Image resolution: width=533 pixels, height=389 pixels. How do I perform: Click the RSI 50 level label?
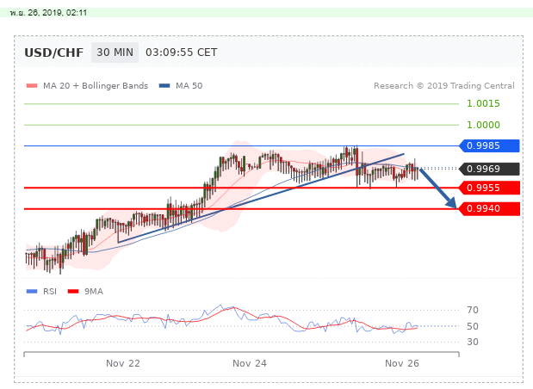(473, 326)
